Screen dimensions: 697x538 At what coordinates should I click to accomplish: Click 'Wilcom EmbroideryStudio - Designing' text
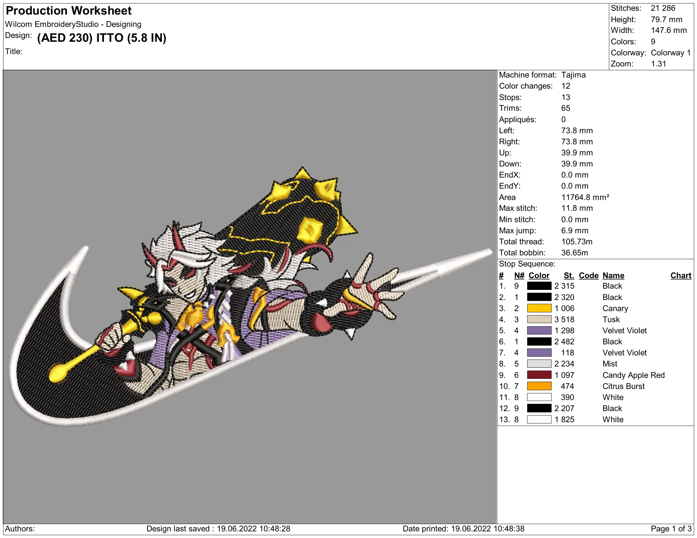click(73, 24)
